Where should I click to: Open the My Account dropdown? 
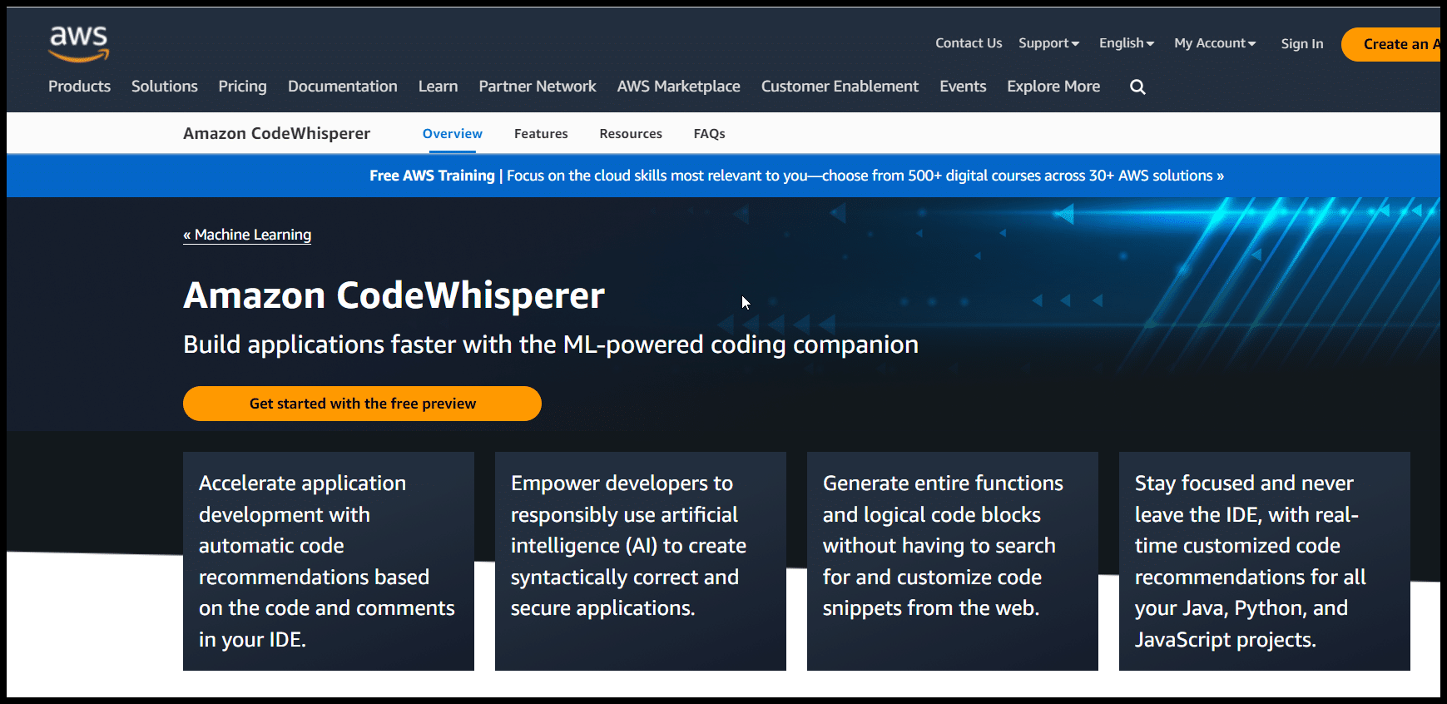(1215, 43)
